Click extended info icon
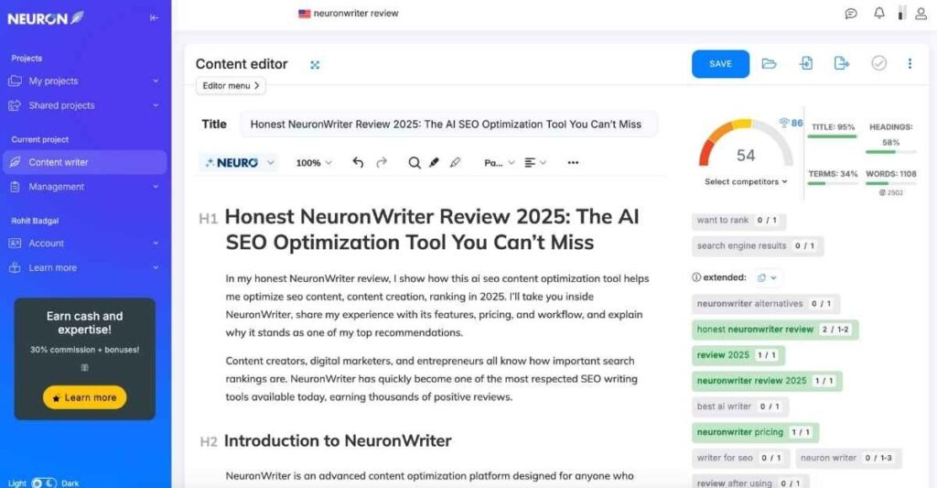Screen dimensions: 937x488 (696, 277)
